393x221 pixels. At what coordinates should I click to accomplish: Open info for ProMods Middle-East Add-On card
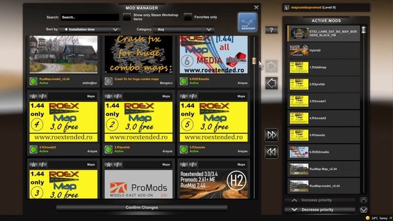[x=117, y=165]
